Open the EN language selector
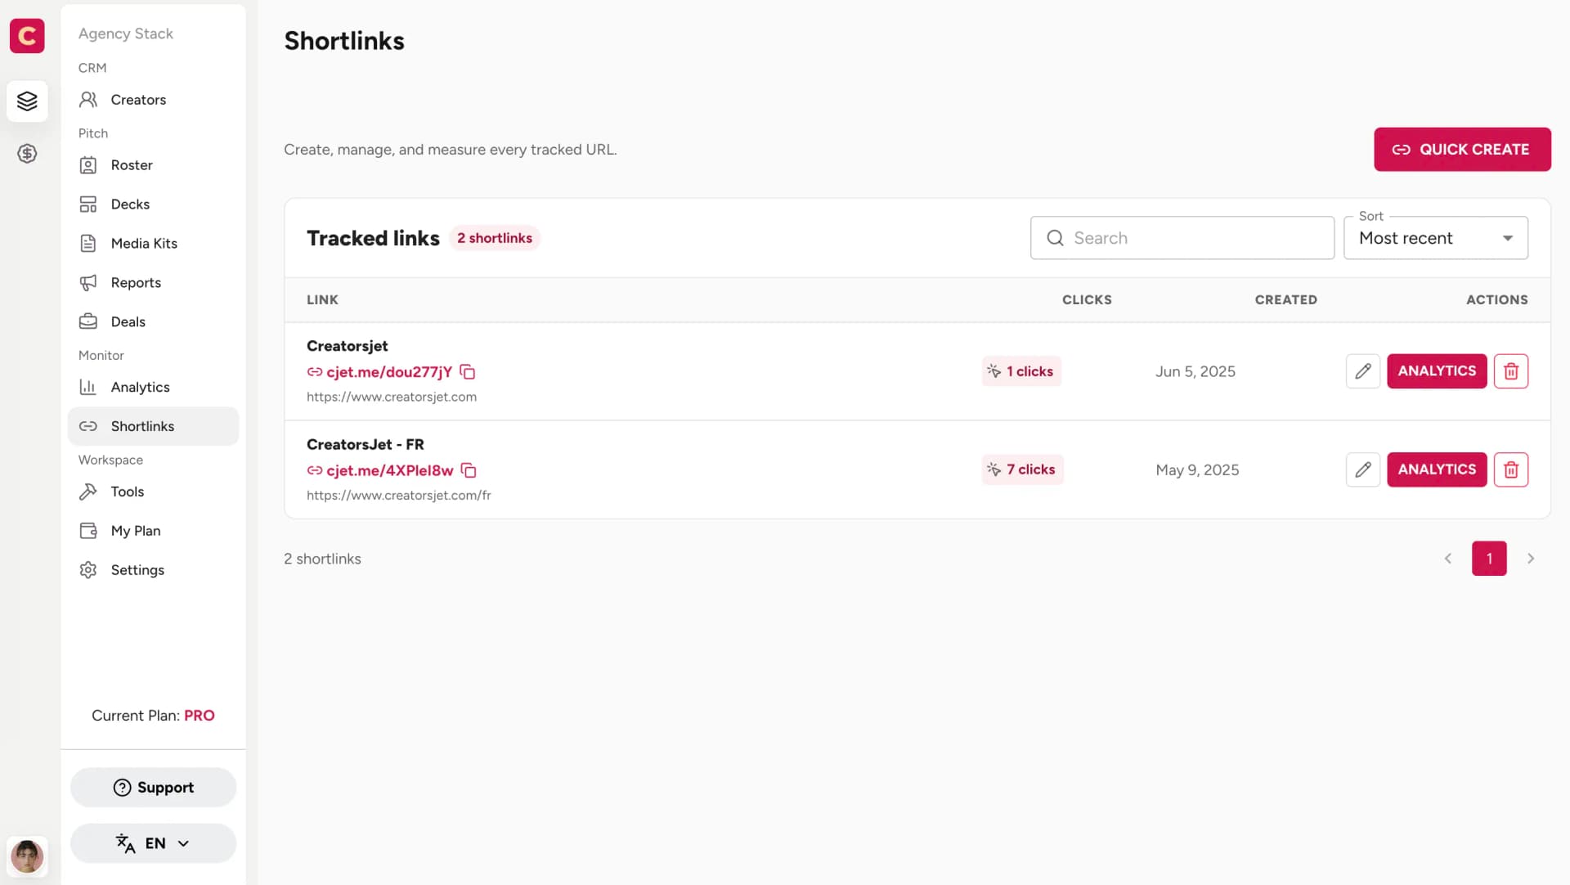The height and width of the screenshot is (885, 1570). pos(153,843)
